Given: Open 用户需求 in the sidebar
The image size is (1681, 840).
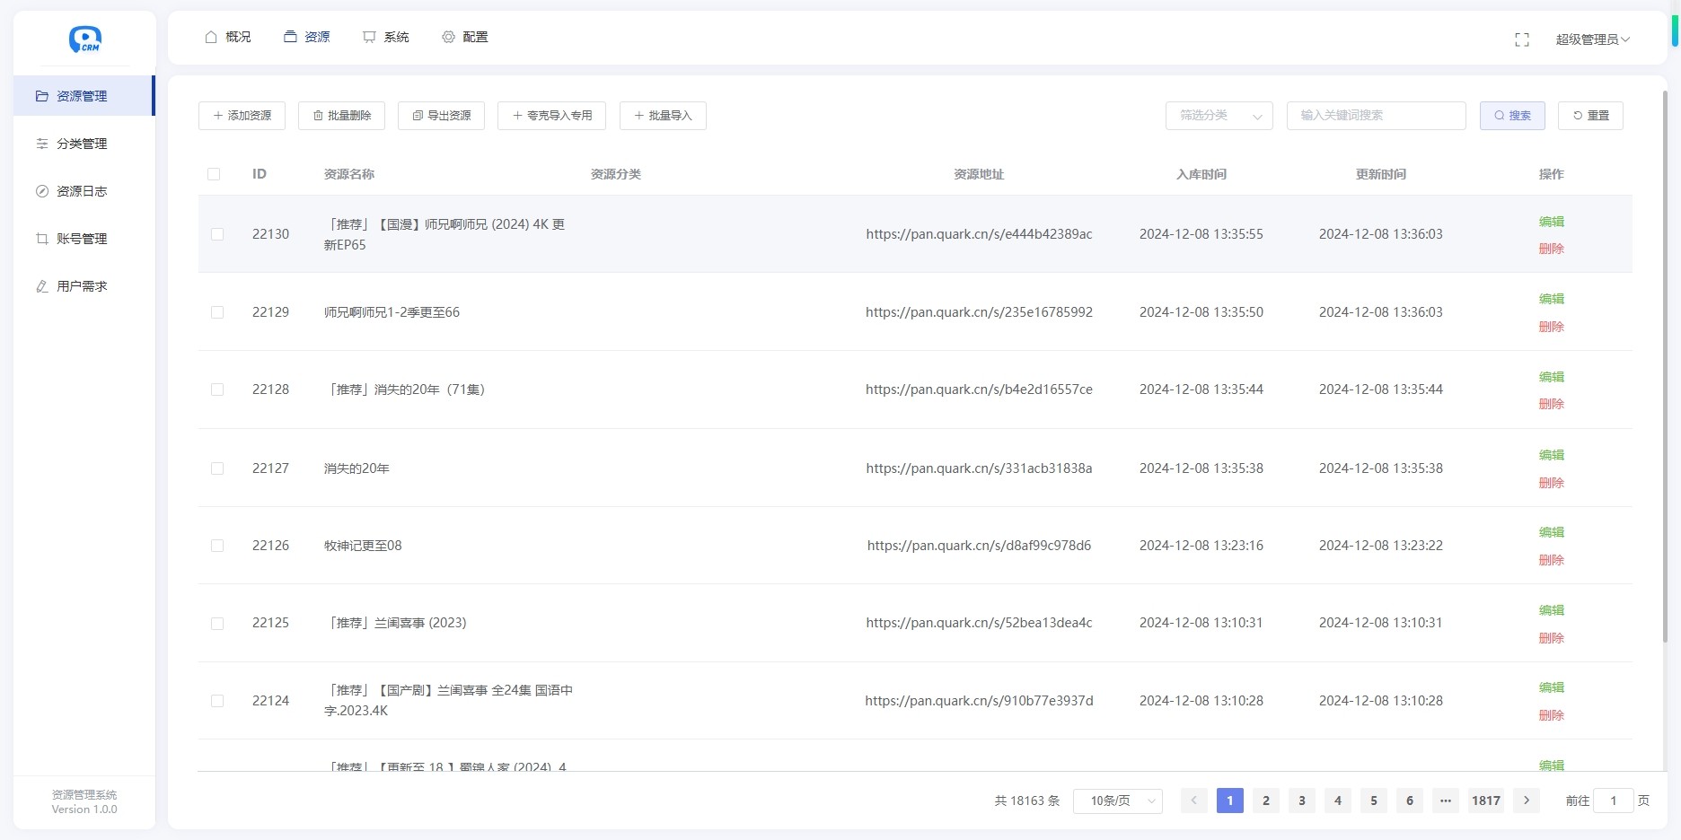Looking at the screenshot, I should pyautogui.click(x=81, y=286).
